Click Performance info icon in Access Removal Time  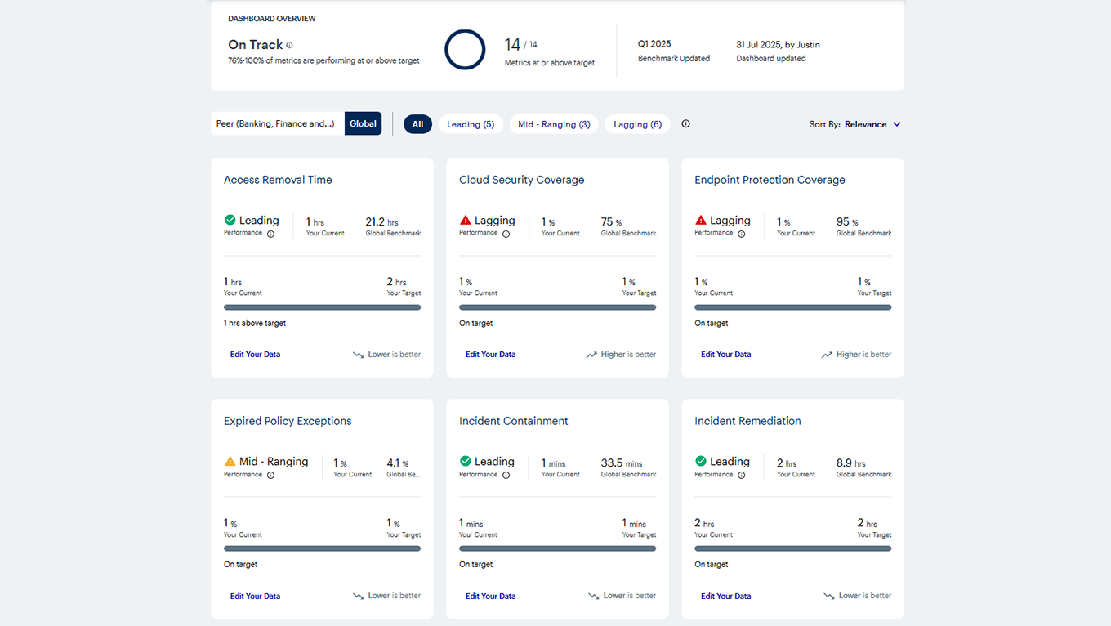pos(270,234)
